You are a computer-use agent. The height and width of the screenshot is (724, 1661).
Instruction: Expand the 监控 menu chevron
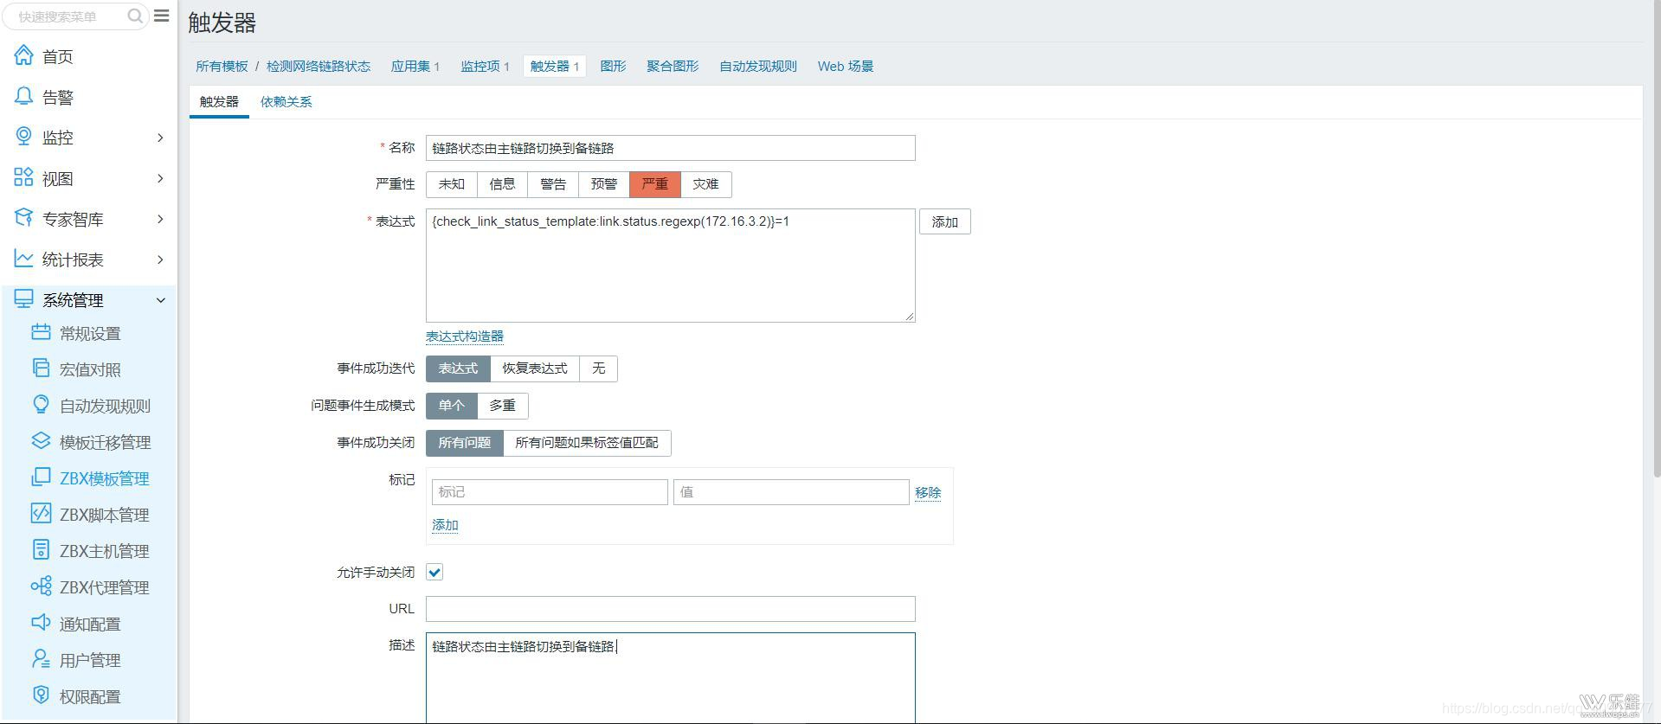(x=160, y=138)
